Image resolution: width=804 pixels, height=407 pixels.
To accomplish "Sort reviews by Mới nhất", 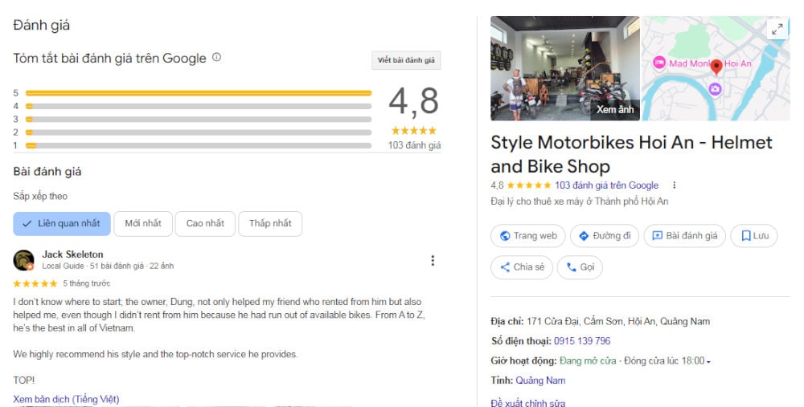I will [x=143, y=224].
